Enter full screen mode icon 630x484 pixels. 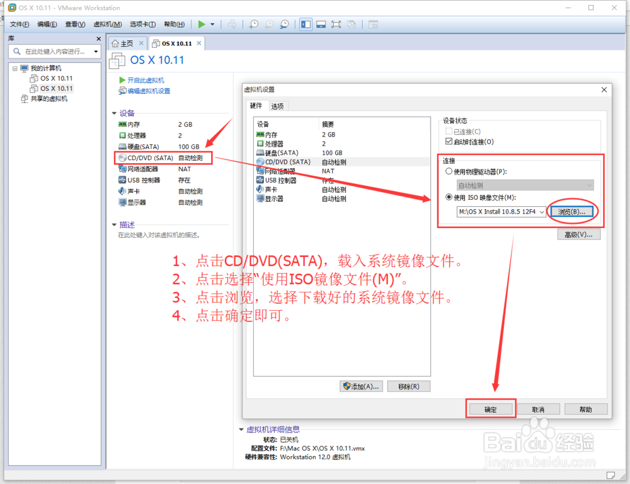[x=336, y=25]
